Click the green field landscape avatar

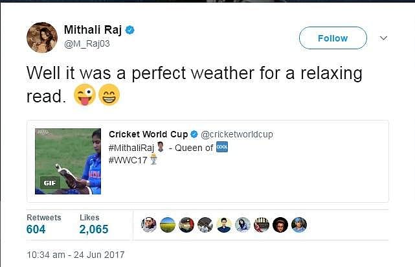pyautogui.click(x=168, y=224)
